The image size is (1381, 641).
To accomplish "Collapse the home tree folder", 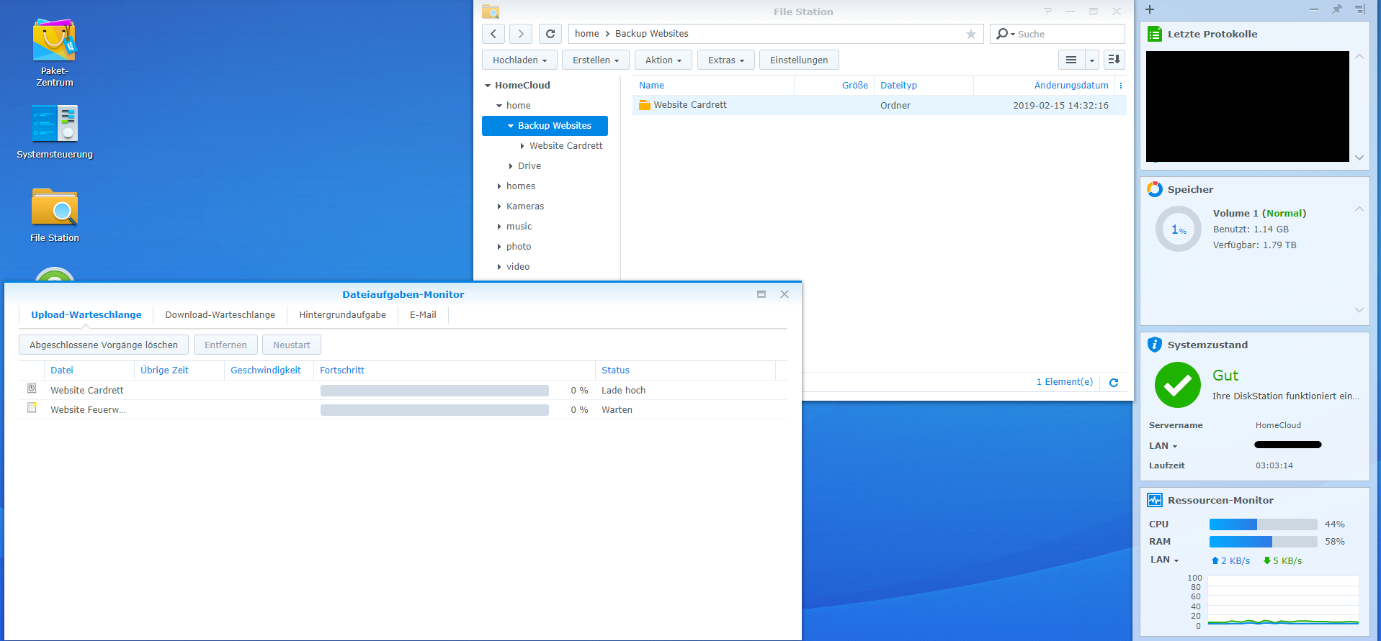I will pos(499,106).
